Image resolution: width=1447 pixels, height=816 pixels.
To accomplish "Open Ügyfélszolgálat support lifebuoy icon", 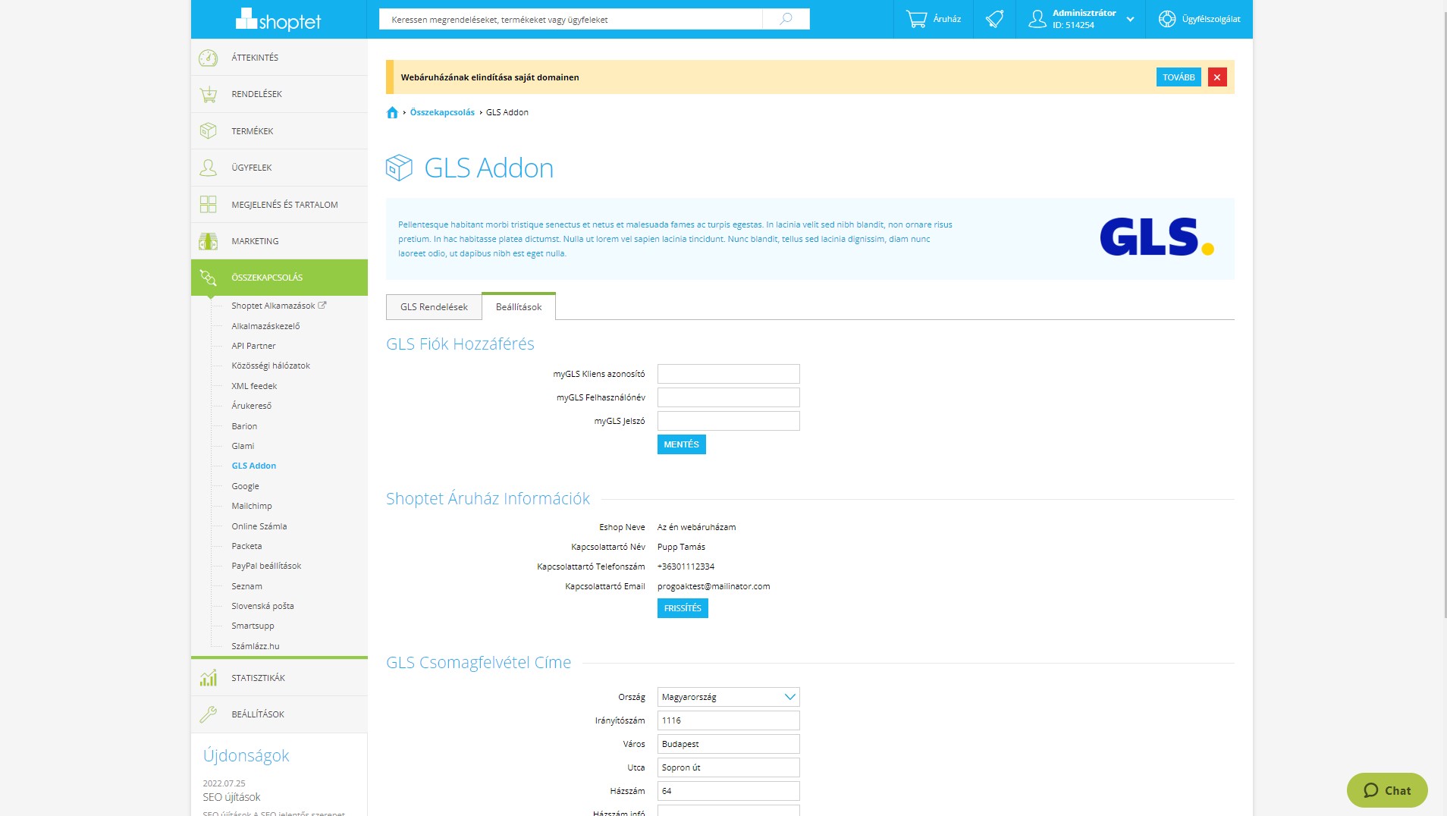I will [1166, 19].
